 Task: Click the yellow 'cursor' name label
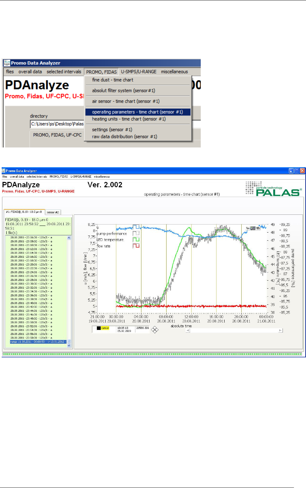(105, 328)
